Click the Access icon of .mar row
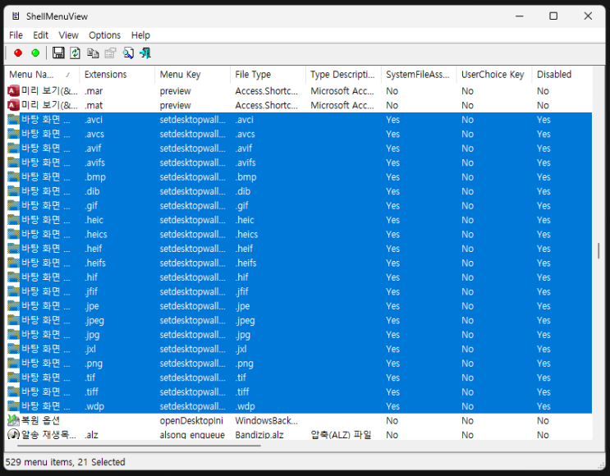Image resolution: width=610 pixels, height=476 pixels. (13, 91)
